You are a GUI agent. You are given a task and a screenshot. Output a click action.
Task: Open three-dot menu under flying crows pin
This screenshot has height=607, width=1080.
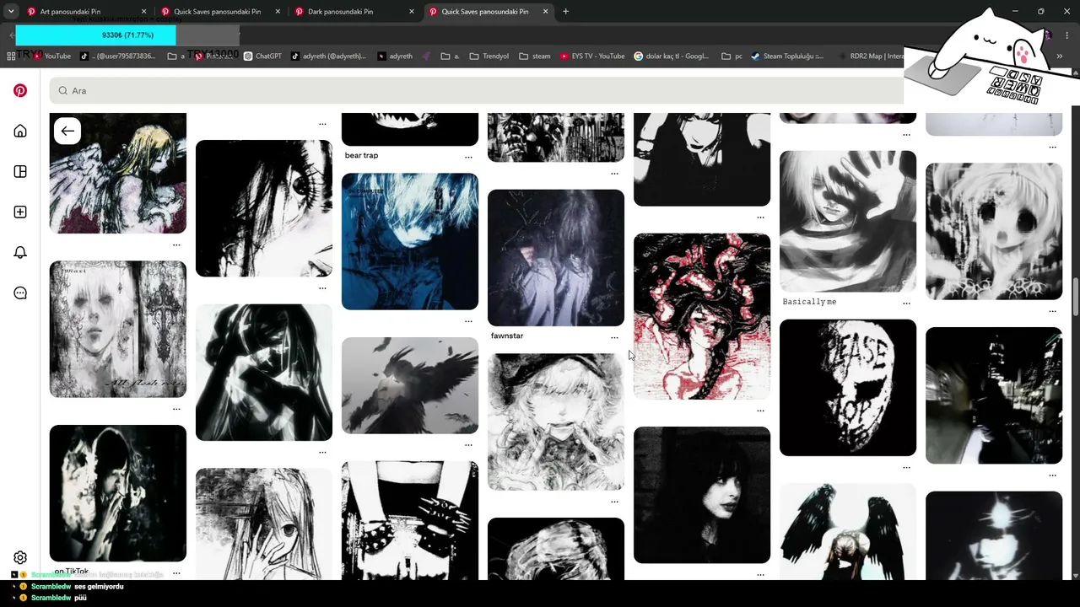pos(468,445)
